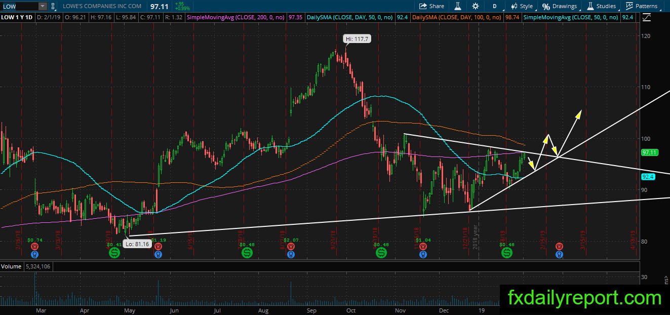Select DailySMA (CLOSE, DAY, 100, 0, no) label
670x315 pixels.
[x=457, y=17]
